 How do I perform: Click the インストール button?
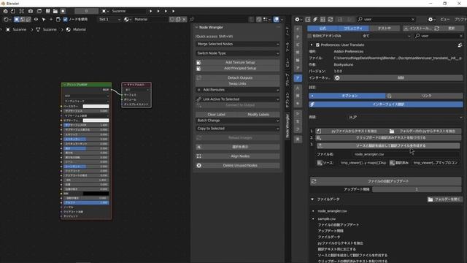click(x=418, y=28)
